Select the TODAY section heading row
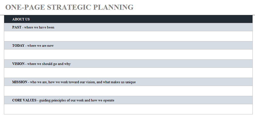This screenshot has width=255, height=118. (128, 45)
